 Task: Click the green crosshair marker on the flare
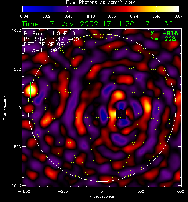point(30,90)
